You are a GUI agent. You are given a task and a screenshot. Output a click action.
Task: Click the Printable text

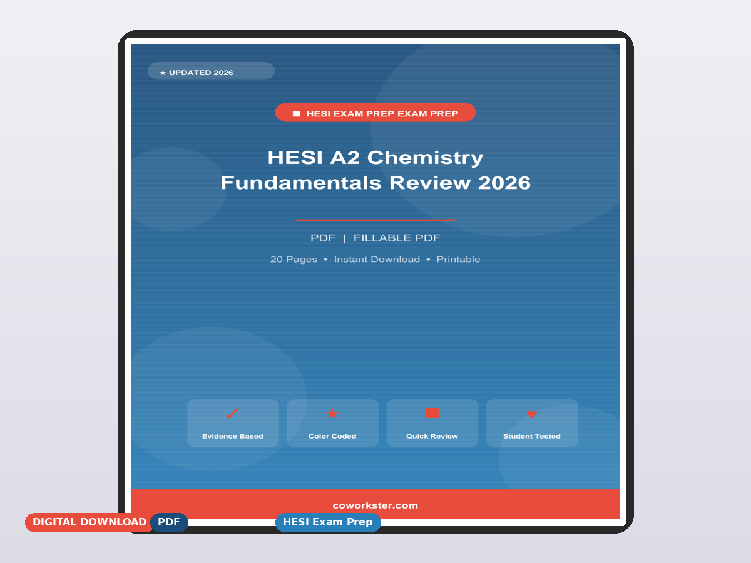coord(458,259)
